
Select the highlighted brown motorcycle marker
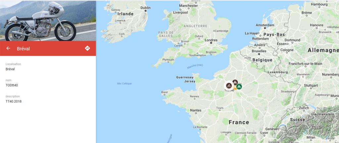229,86
